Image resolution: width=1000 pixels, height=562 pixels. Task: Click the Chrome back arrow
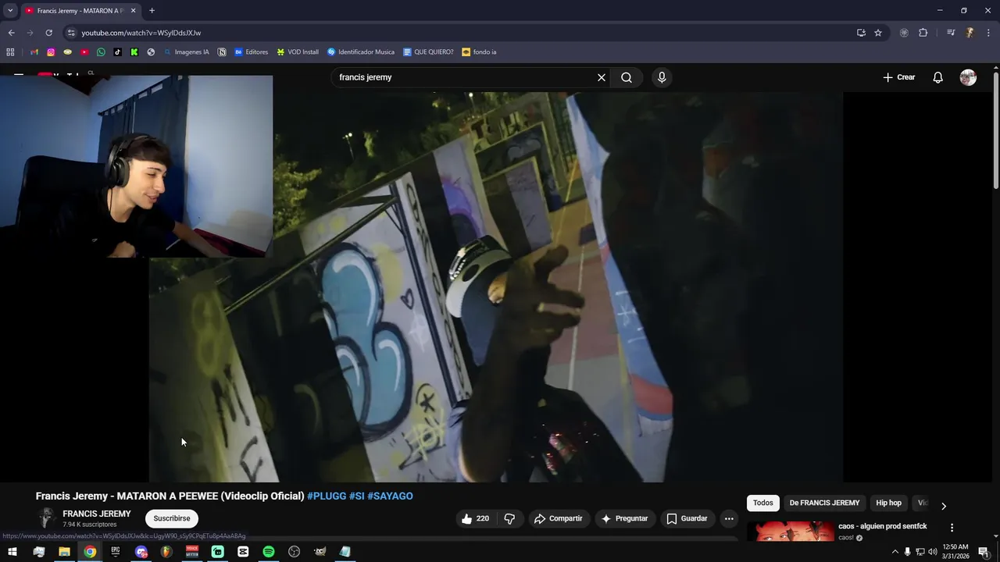click(x=11, y=33)
